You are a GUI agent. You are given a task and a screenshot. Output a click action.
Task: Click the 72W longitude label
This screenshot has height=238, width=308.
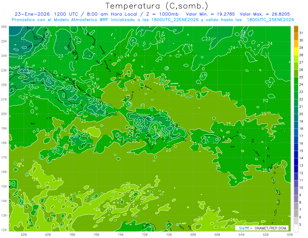(x=145, y=234)
